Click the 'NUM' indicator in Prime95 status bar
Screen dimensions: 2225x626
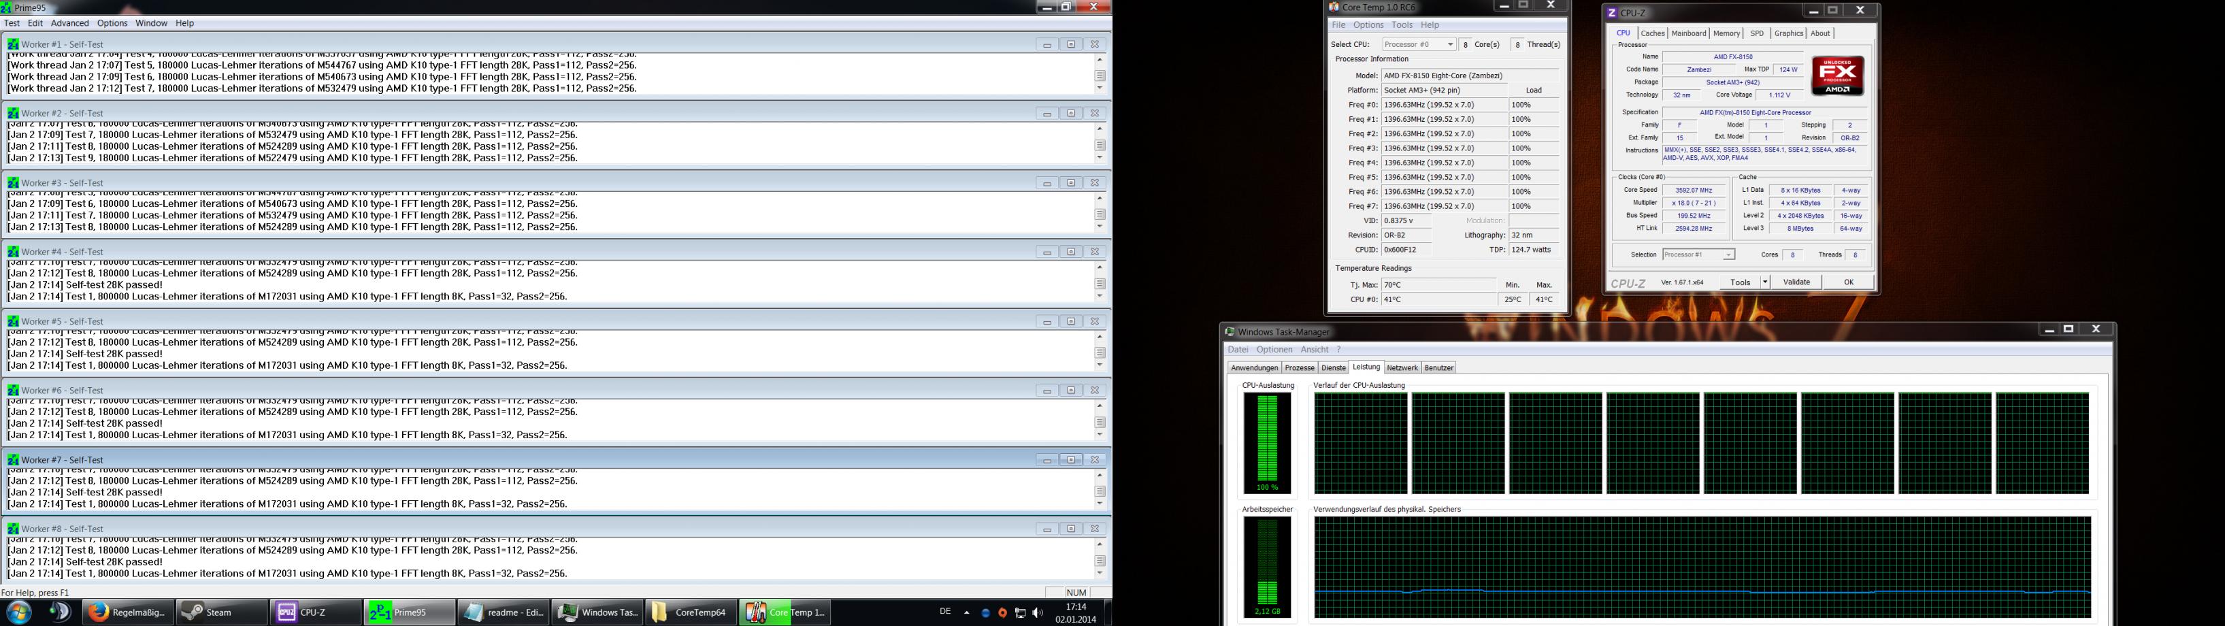(x=1076, y=593)
